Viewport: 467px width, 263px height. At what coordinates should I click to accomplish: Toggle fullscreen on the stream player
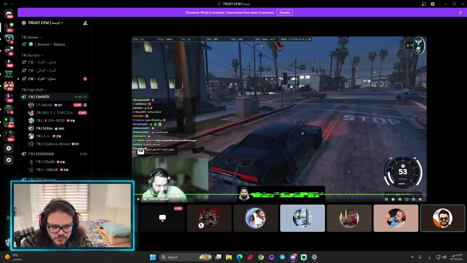[406, 199]
